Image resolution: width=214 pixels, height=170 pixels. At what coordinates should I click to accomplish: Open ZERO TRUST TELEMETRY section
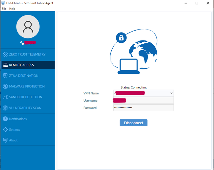pyautogui.click(x=28, y=54)
